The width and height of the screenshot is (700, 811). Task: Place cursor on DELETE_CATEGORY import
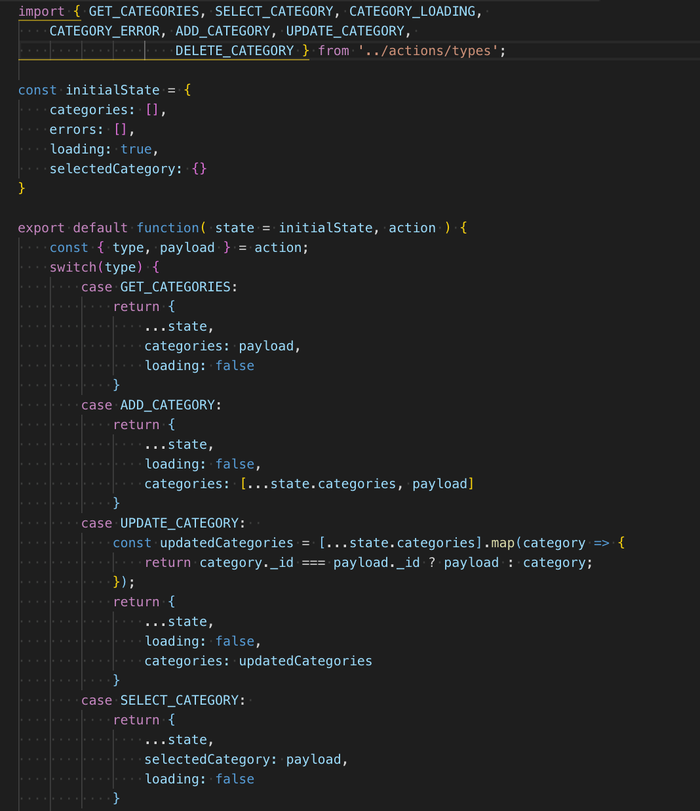tap(235, 51)
